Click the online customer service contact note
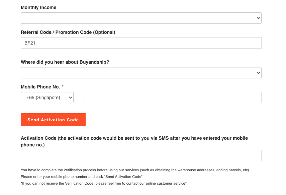Image resolution: width=286 pixels, height=195 pixels. tap(104, 183)
